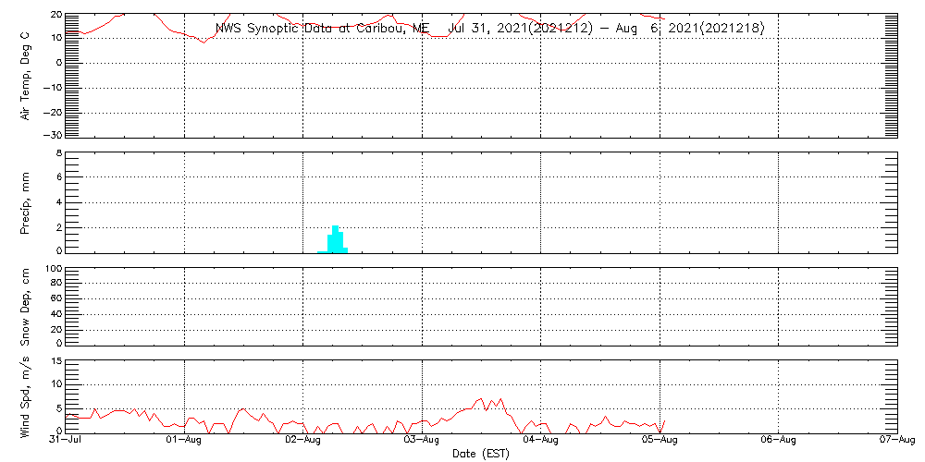Viewport: 925px width, 462px height.
Task: Select the 'Precip, mm' axis label
Action: click(x=26, y=202)
